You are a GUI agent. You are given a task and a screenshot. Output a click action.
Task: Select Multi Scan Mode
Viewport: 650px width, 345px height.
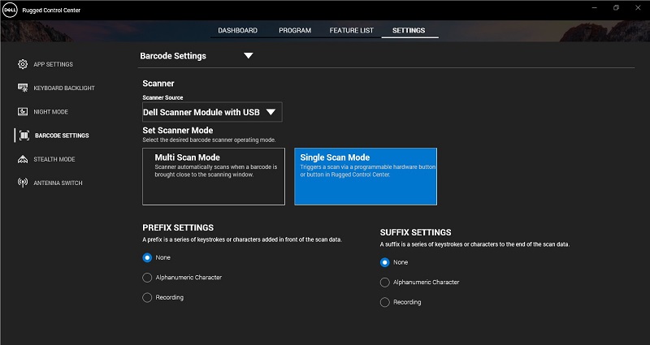214,176
